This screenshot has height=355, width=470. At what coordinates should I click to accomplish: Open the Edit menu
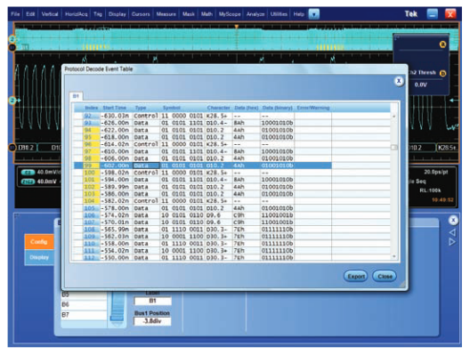point(30,14)
